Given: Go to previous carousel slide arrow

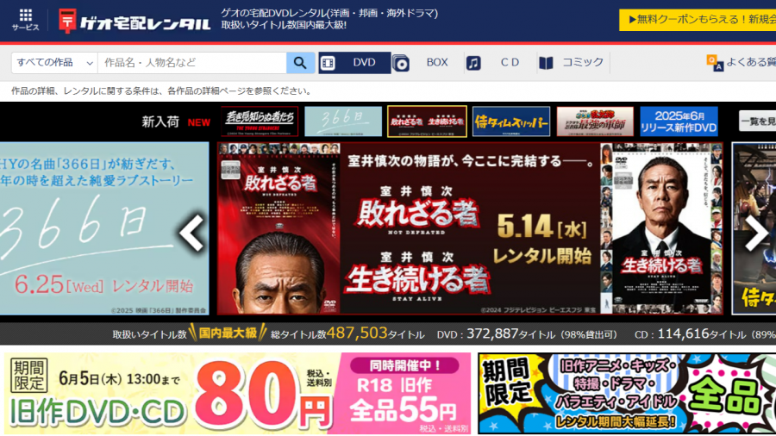Looking at the screenshot, I should point(192,233).
